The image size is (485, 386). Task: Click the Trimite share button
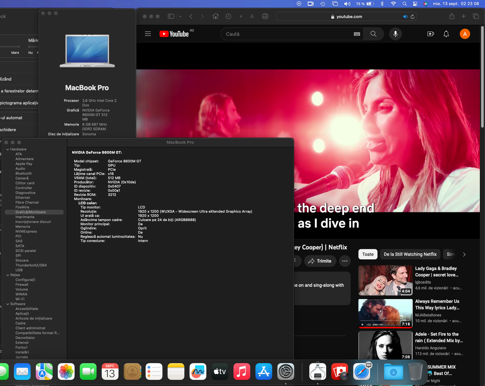click(x=320, y=261)
